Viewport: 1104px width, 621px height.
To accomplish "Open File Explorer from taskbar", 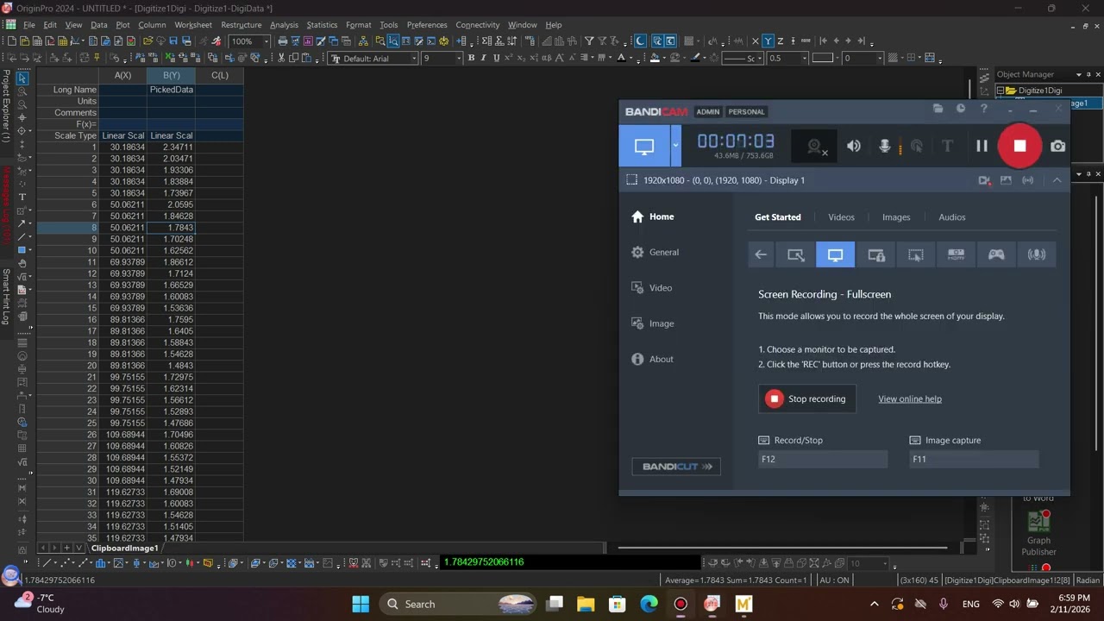I will click(x=586, y=604).
